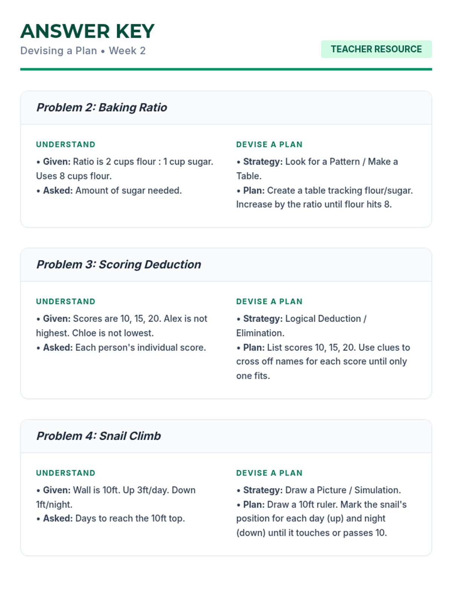The width and height of the screenshot is (452, 603).
Task: Click UNDERSTAND label in Scoring Deduction card
Action: pos(66,301)
